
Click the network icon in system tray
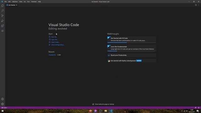[184, 111]
